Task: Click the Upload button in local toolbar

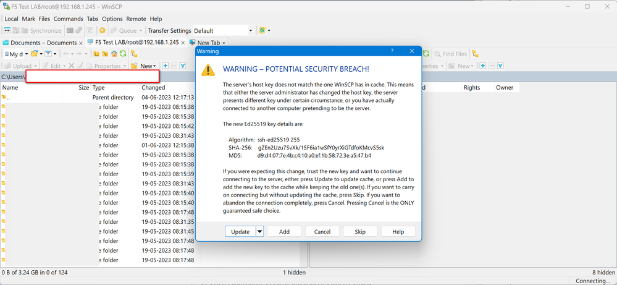Action: [x=21, y=66]
